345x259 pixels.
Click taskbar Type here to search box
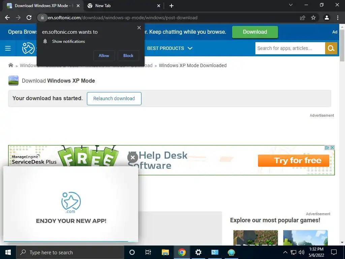pyautogui.click(x=70, y=252)
